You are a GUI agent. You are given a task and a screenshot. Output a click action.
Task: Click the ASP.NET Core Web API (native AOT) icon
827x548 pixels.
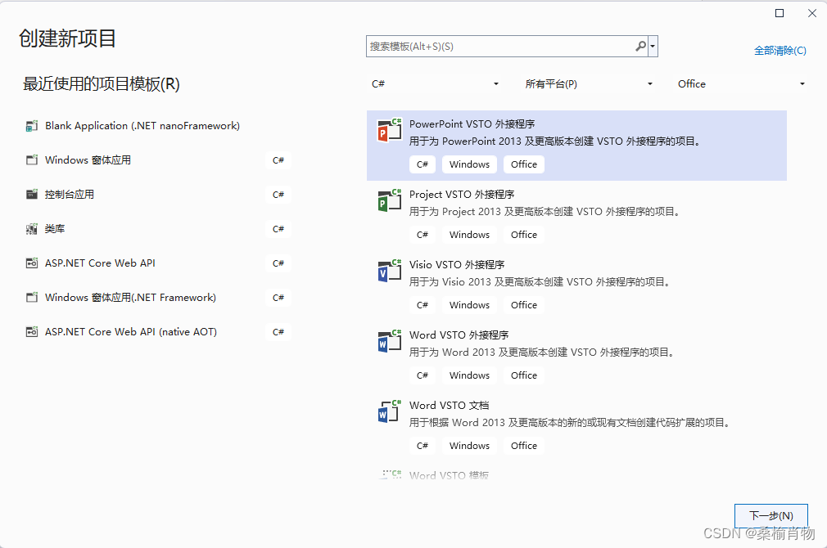coord(32,332)
